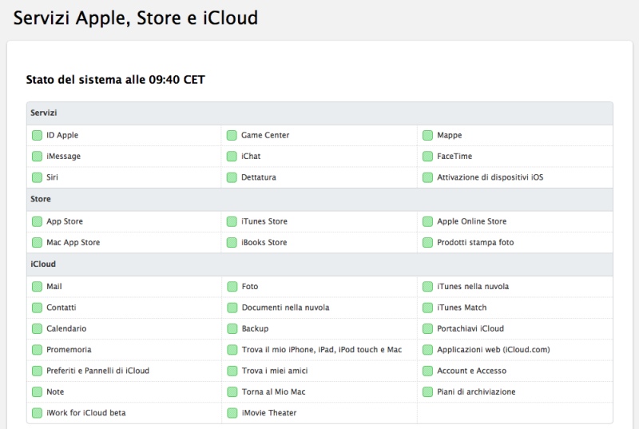Image resolution: width=639 pixels, height=429 pixels.
Task: Click the App Store status icon
Action: point(37,221)
